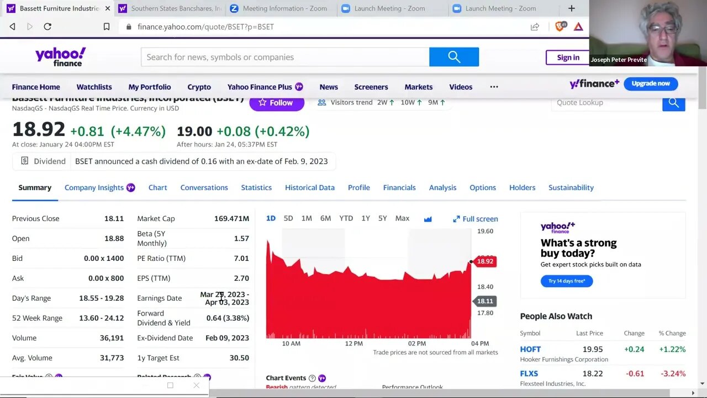The image size is (707, 398).
Task: Select the Max chart range
Action: pyautogui.click(x=402, y=218)
